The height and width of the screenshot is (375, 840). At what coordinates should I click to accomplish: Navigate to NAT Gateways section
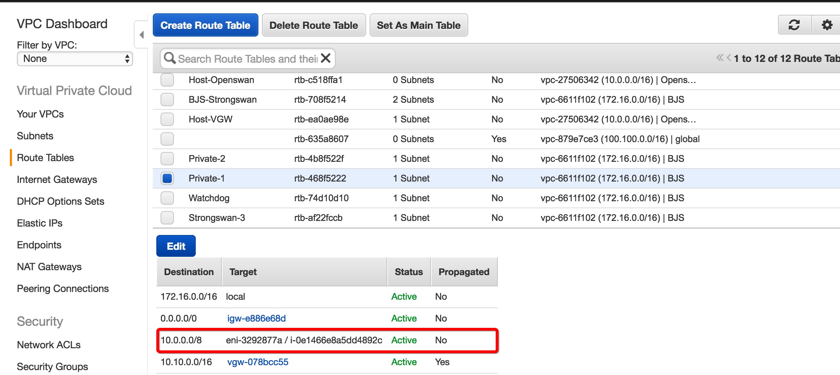pos(49,267)
